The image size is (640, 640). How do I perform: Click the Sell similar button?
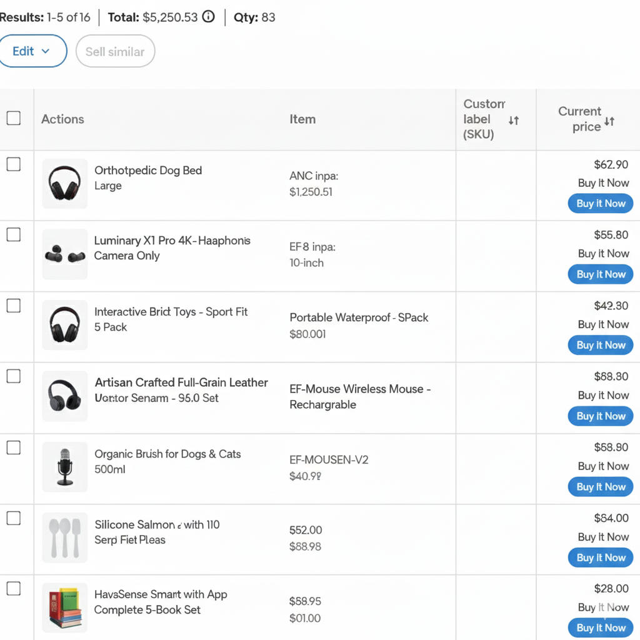coord(115,51)
